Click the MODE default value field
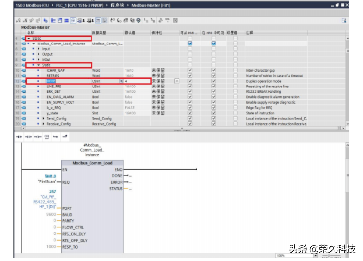 click(x=136, y=81)
